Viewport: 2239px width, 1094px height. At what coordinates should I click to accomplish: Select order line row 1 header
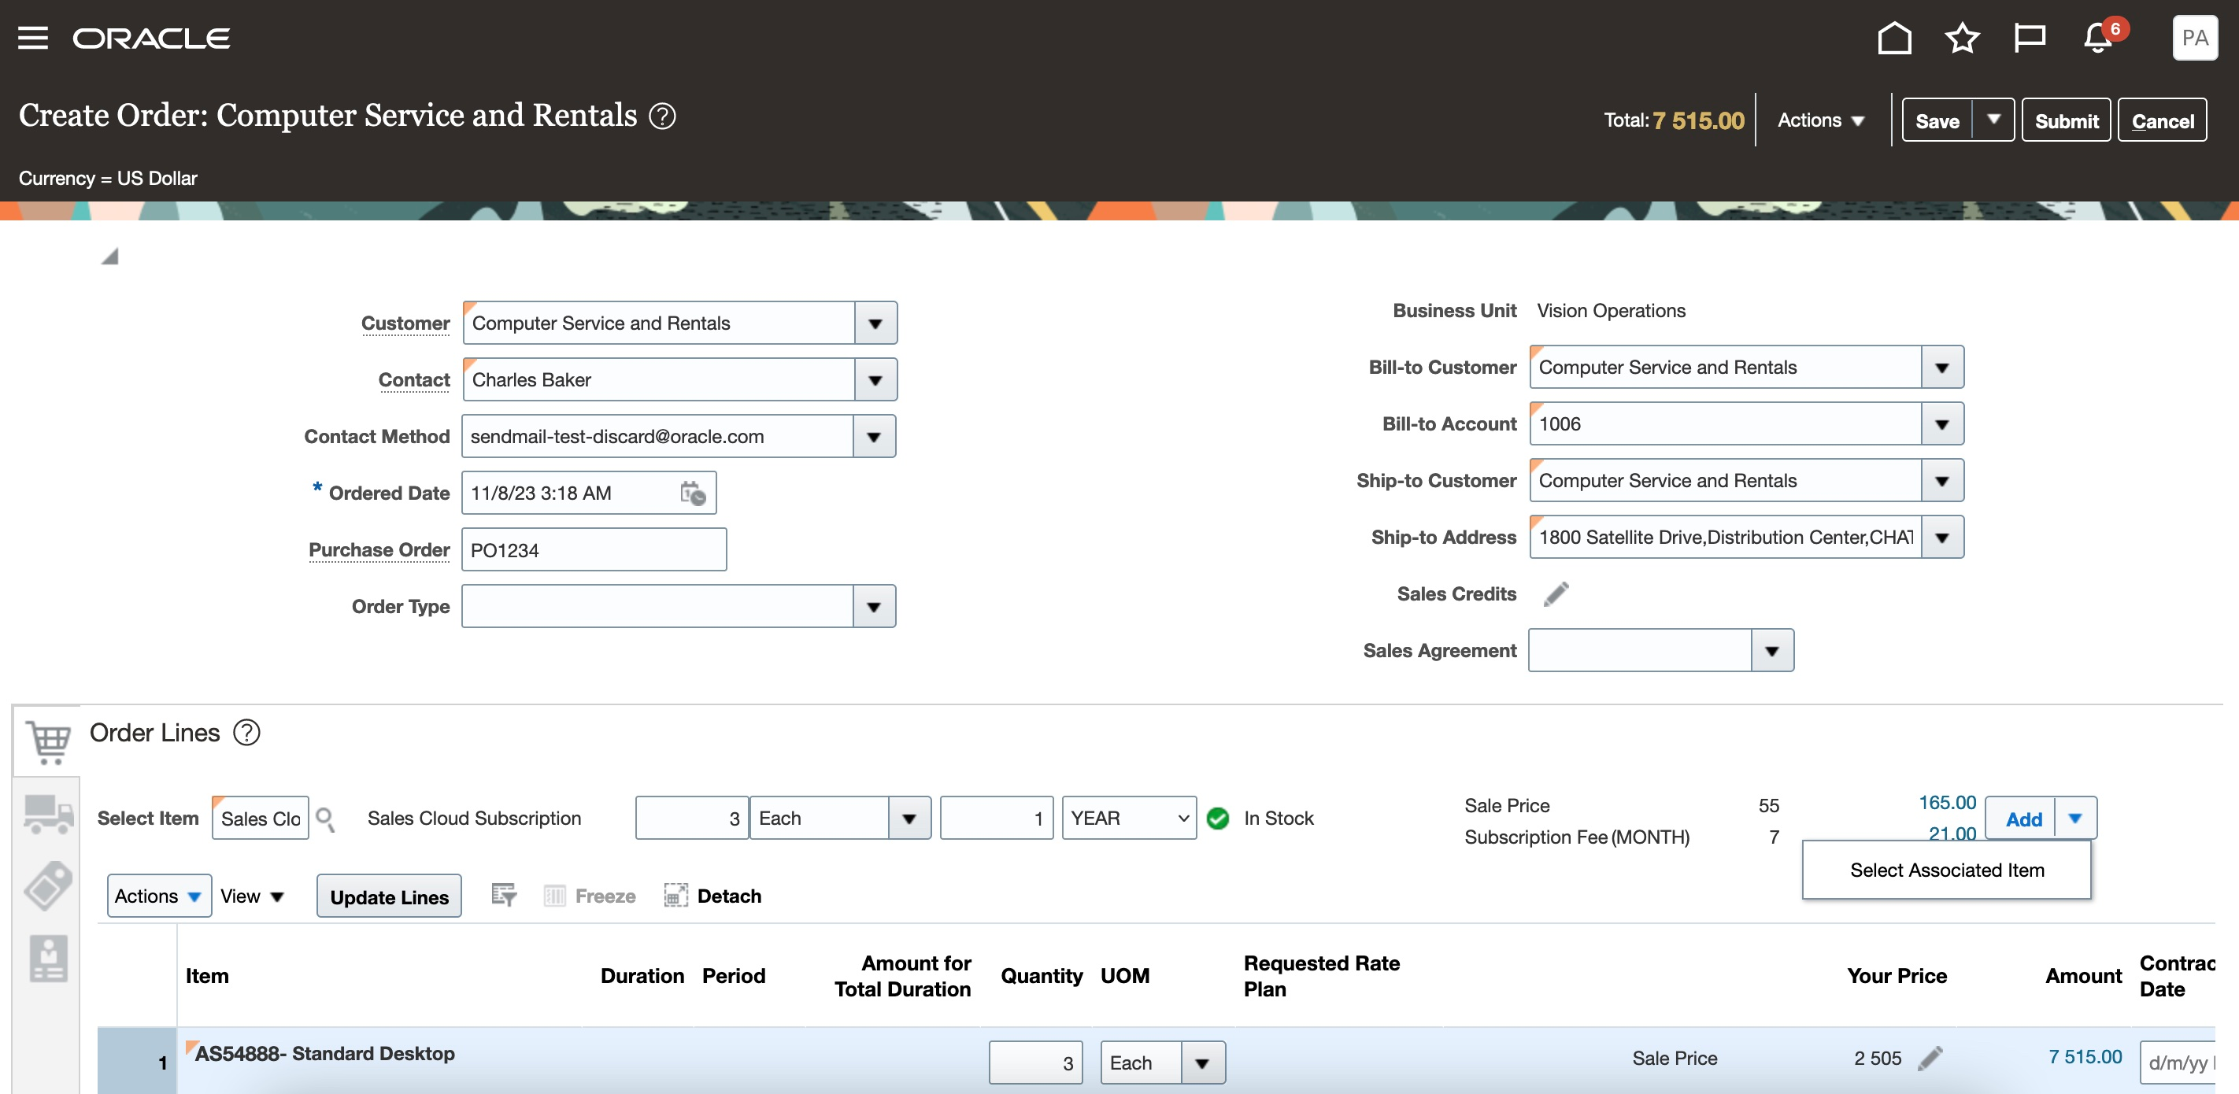(137, 1062)
